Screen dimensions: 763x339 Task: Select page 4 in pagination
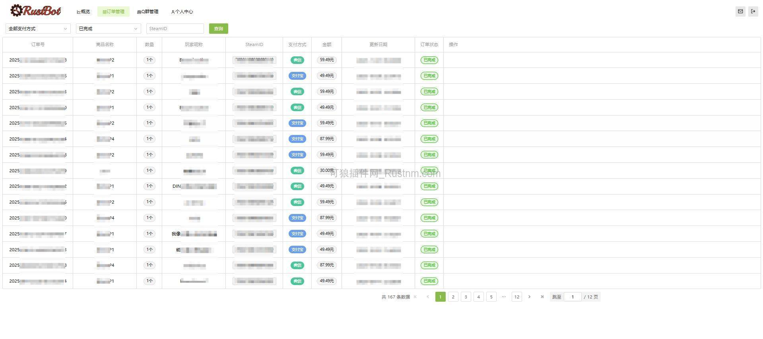(x=479, y=297)
